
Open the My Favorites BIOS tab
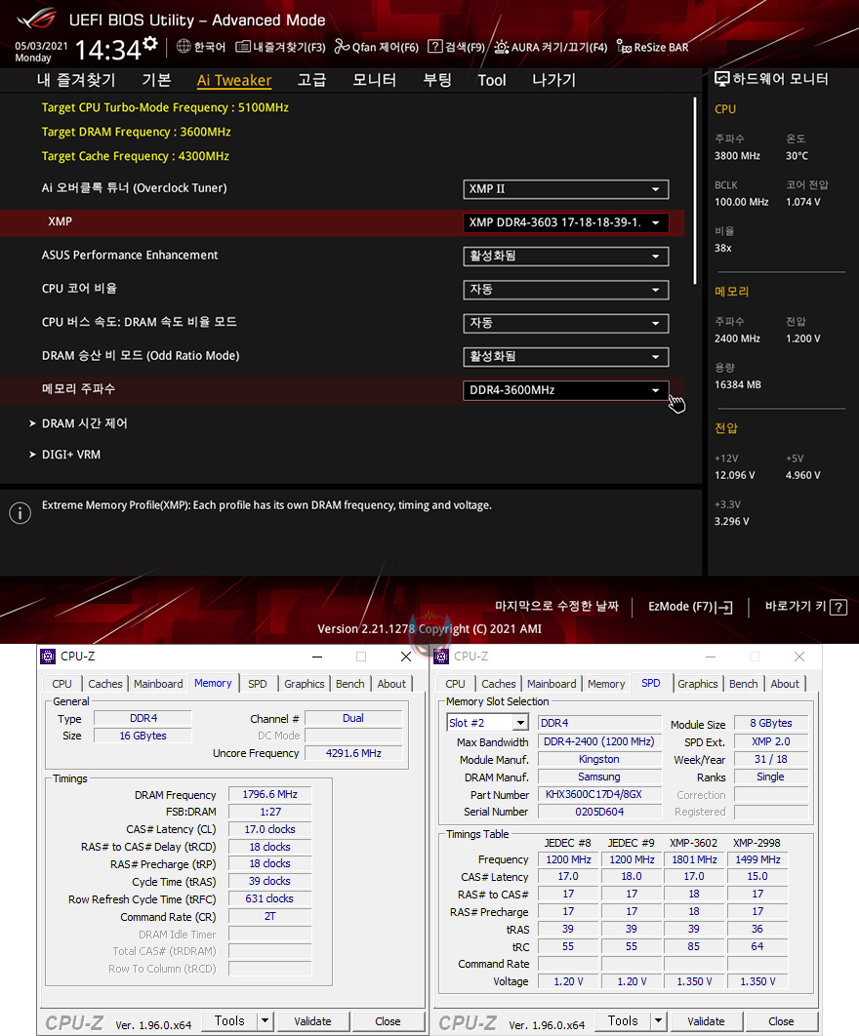[76, 80]
